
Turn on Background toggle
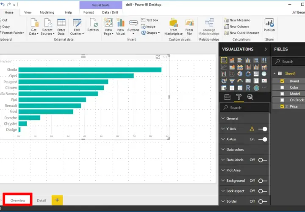pyautogui.click(x=263, y=181)
